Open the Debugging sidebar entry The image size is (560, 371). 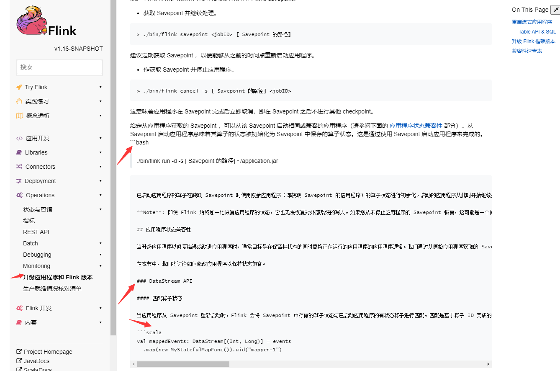coord(37,255)
